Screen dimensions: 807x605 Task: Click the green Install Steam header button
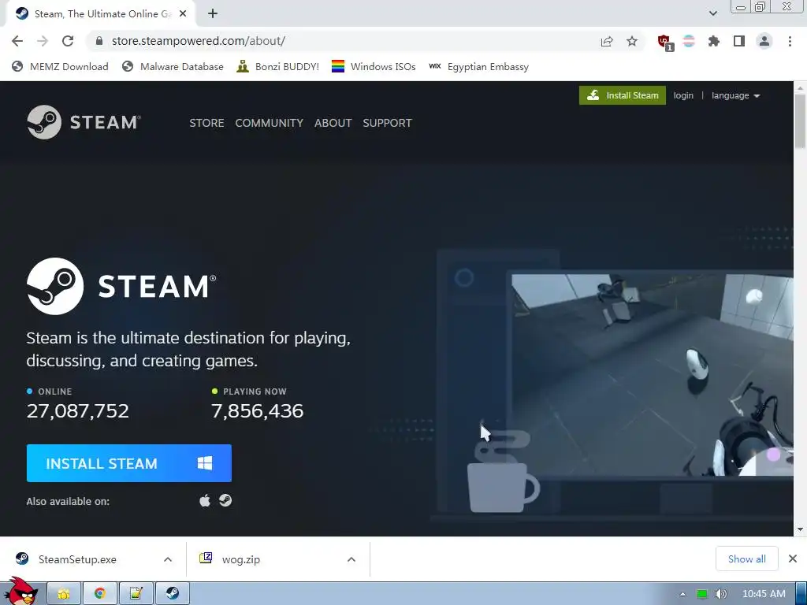click(x=623, y=95)
